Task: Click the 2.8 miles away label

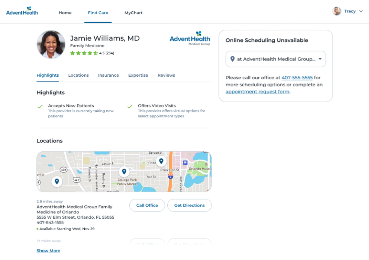Action: pyautogui.click(x=49, y=201)
